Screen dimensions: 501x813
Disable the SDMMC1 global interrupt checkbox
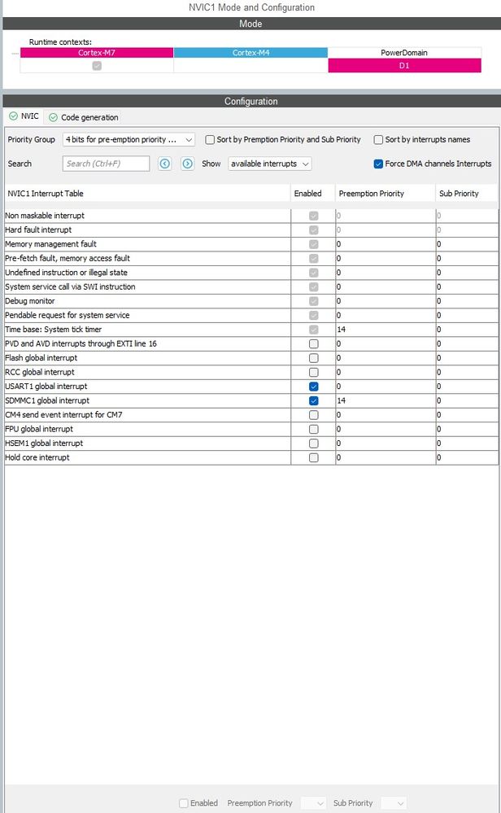[x=314, y=400]
